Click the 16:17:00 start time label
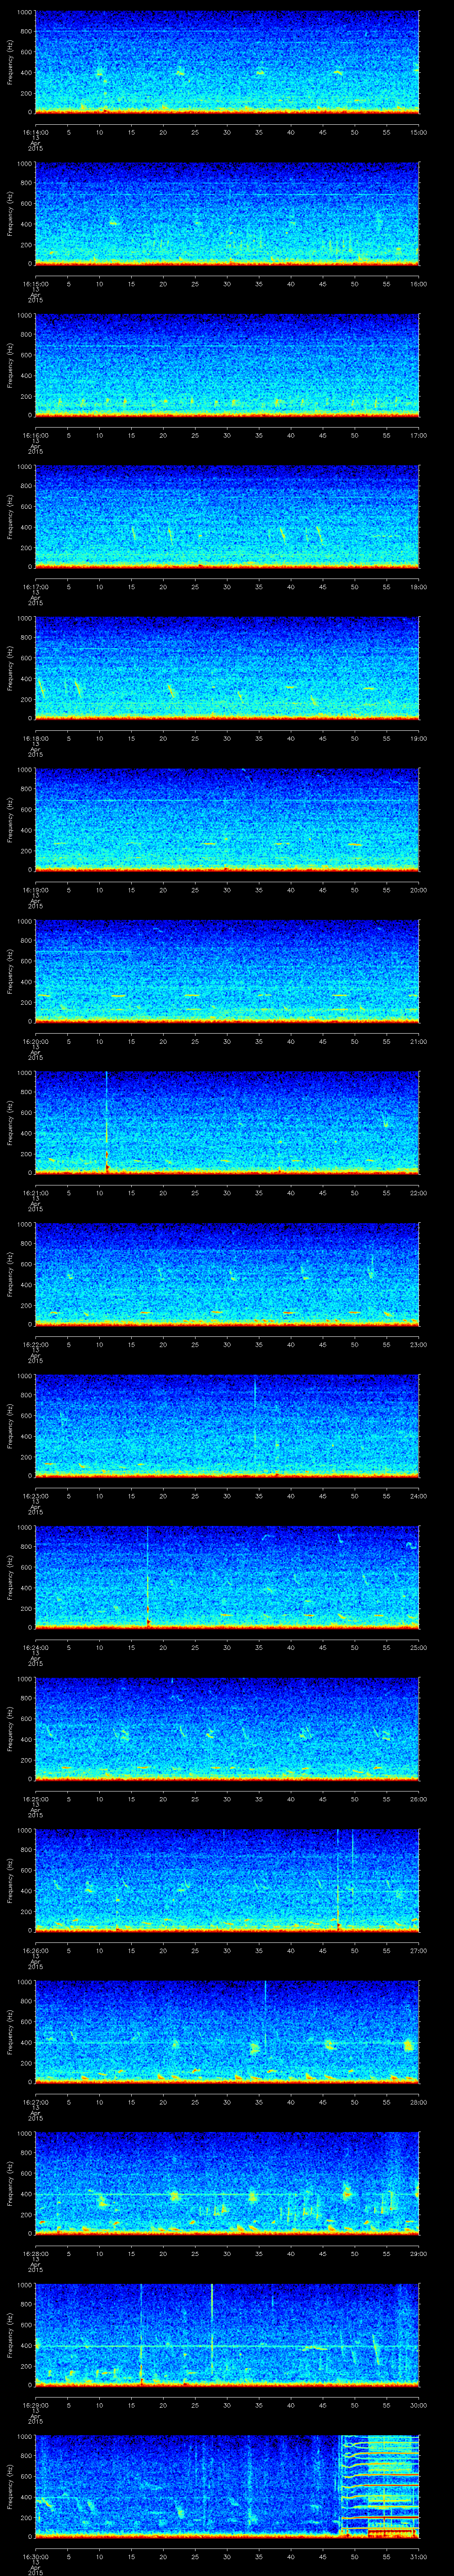 point(35,586)
